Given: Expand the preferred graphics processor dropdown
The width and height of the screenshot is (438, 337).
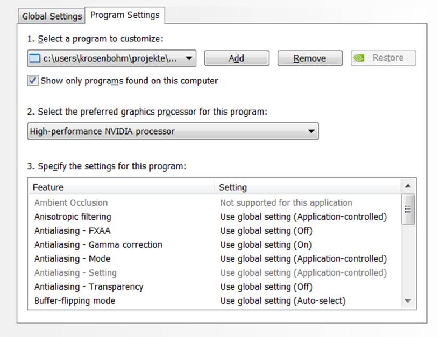Looking at the screenshot, I should click(x=311, y=131).
